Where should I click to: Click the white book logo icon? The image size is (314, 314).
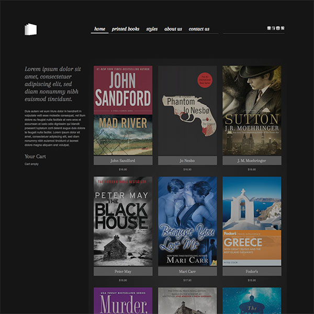tap(31, 29)
